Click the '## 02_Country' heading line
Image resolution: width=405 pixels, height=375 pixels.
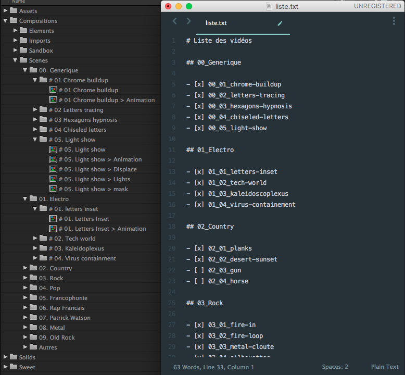210,227
